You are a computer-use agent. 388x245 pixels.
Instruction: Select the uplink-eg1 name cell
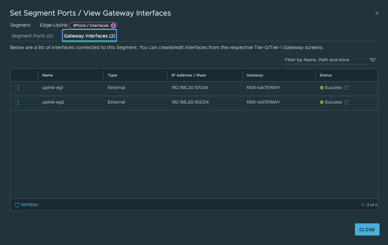click(53, 88)
